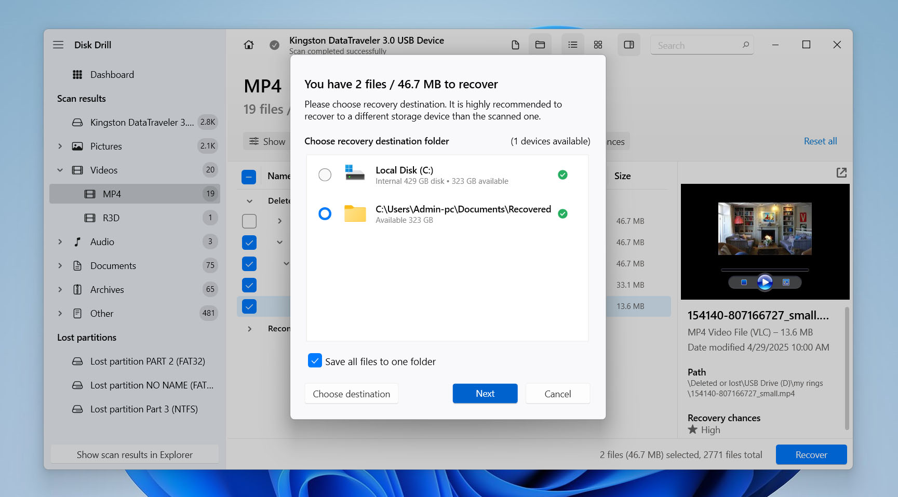Select the list view layout icon
Image resolution: width=898 pixels, height=497 pixels.
(x=573, y=45)
